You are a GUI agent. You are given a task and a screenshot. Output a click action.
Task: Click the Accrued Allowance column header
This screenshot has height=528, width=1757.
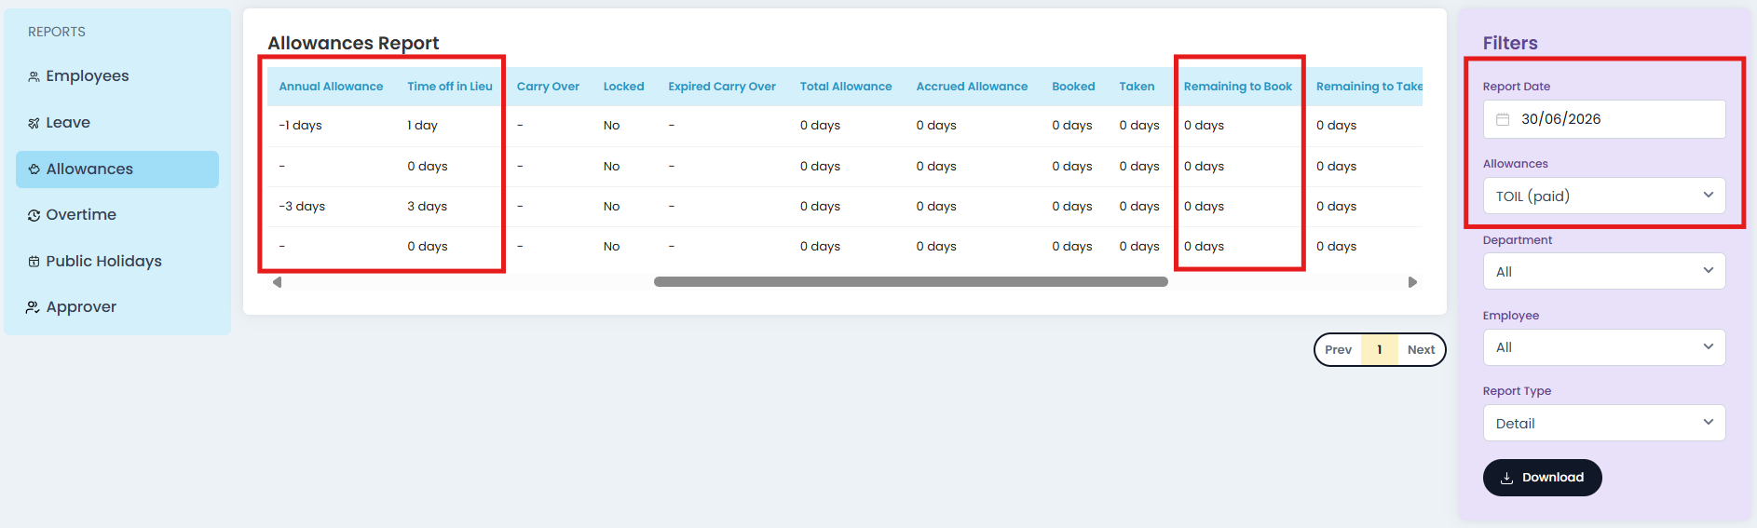(972, 87)
